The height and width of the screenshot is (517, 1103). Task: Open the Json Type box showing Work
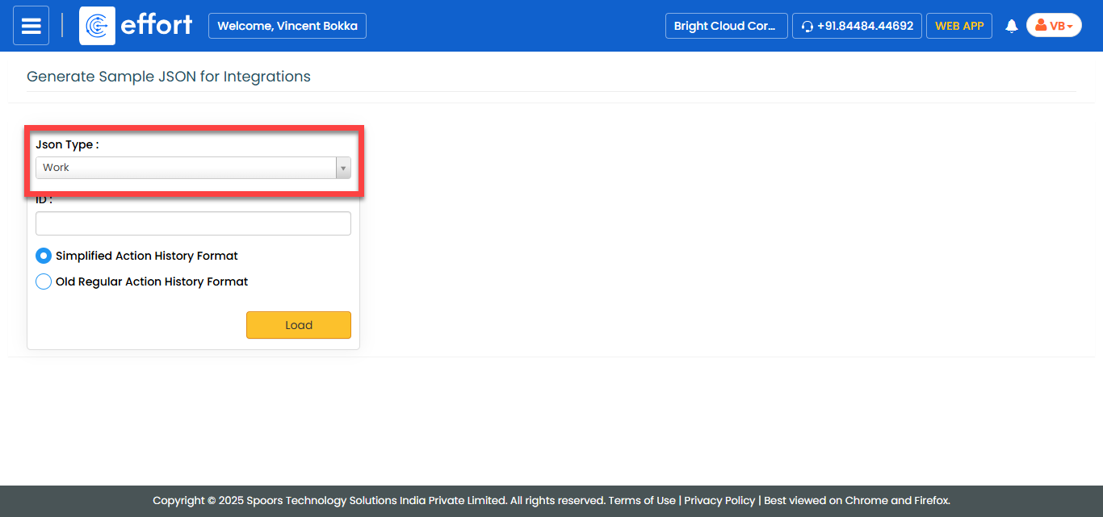(x=186, y=168)
